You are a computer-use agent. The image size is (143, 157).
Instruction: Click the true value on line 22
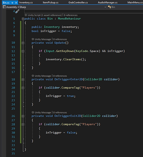click(70, 96)
